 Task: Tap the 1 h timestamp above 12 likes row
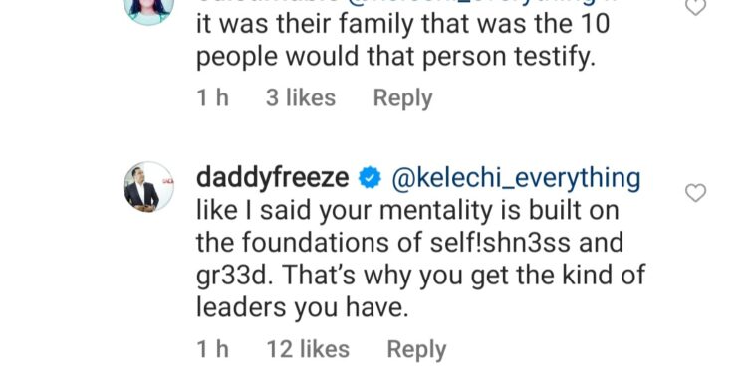212,349
